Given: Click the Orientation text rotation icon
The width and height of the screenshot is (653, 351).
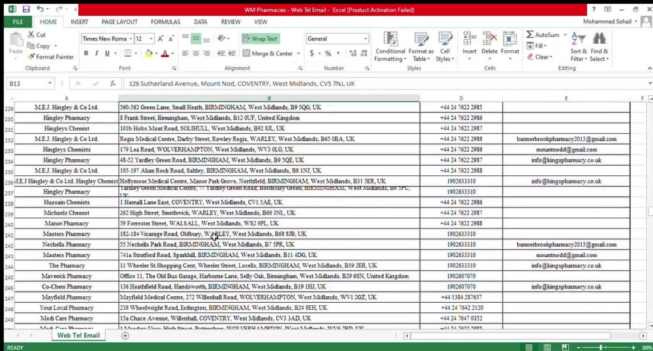Looking at the screenshot, I should 221,38.
